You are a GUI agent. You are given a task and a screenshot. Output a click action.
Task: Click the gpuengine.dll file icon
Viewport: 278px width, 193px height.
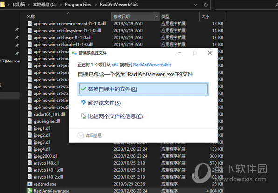pos(29,121)
